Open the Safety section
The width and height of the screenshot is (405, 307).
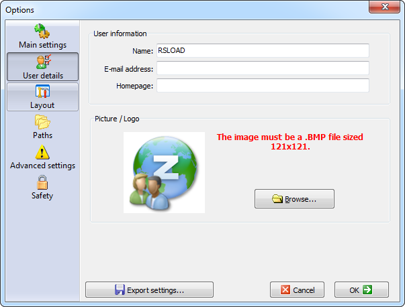tap(42, 188)
